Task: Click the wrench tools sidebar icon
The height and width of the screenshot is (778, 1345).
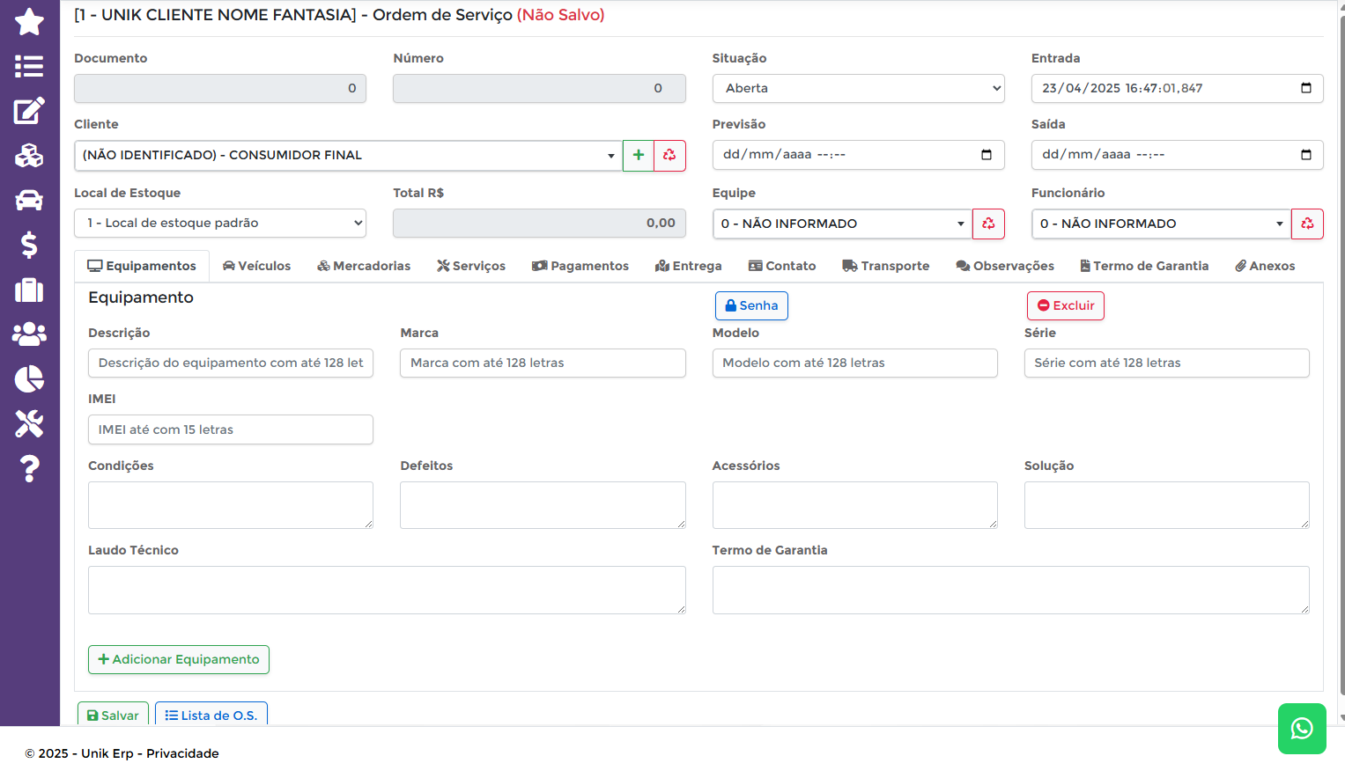Action: [x=29, y=424]
